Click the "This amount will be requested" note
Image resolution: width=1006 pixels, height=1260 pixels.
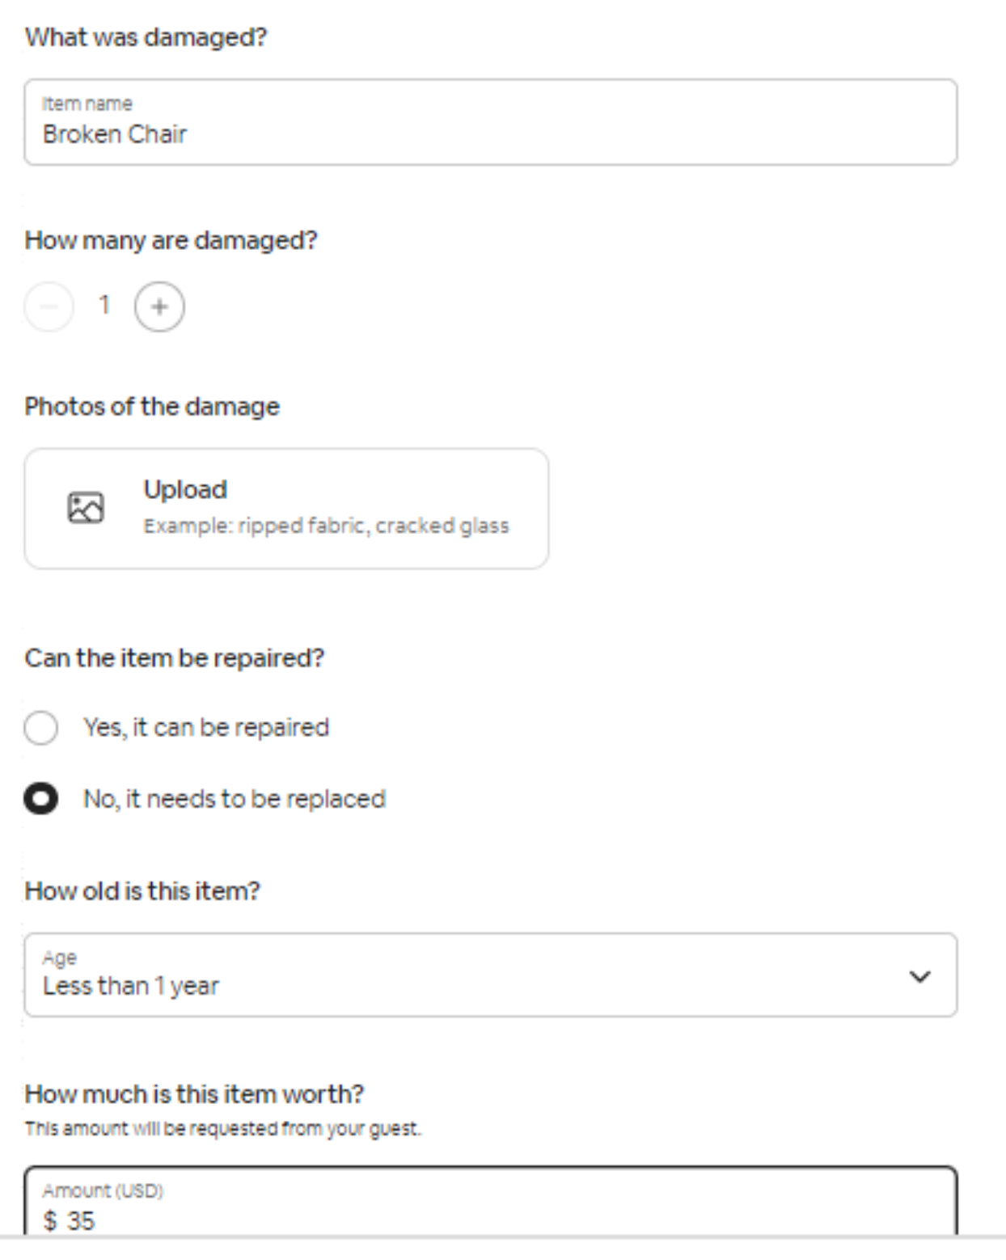tap(222, 1128)
